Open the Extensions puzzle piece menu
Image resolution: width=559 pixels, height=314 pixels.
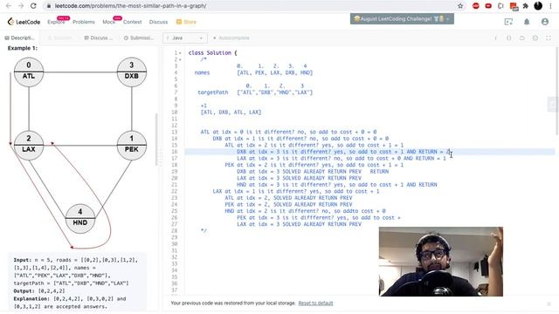click(x=526, y=6)
